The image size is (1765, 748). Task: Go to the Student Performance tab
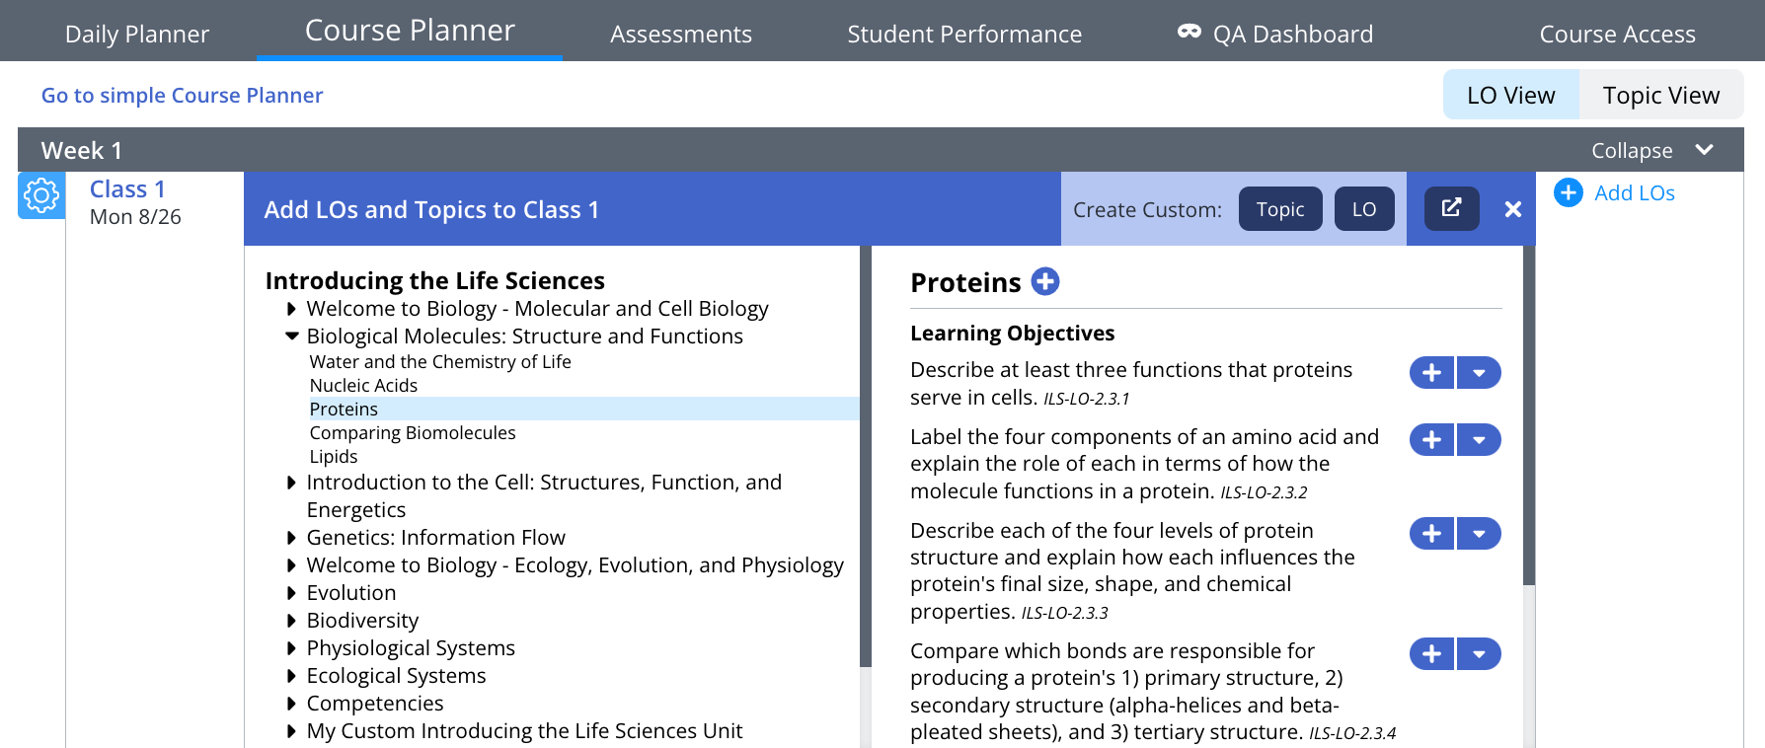963,34
